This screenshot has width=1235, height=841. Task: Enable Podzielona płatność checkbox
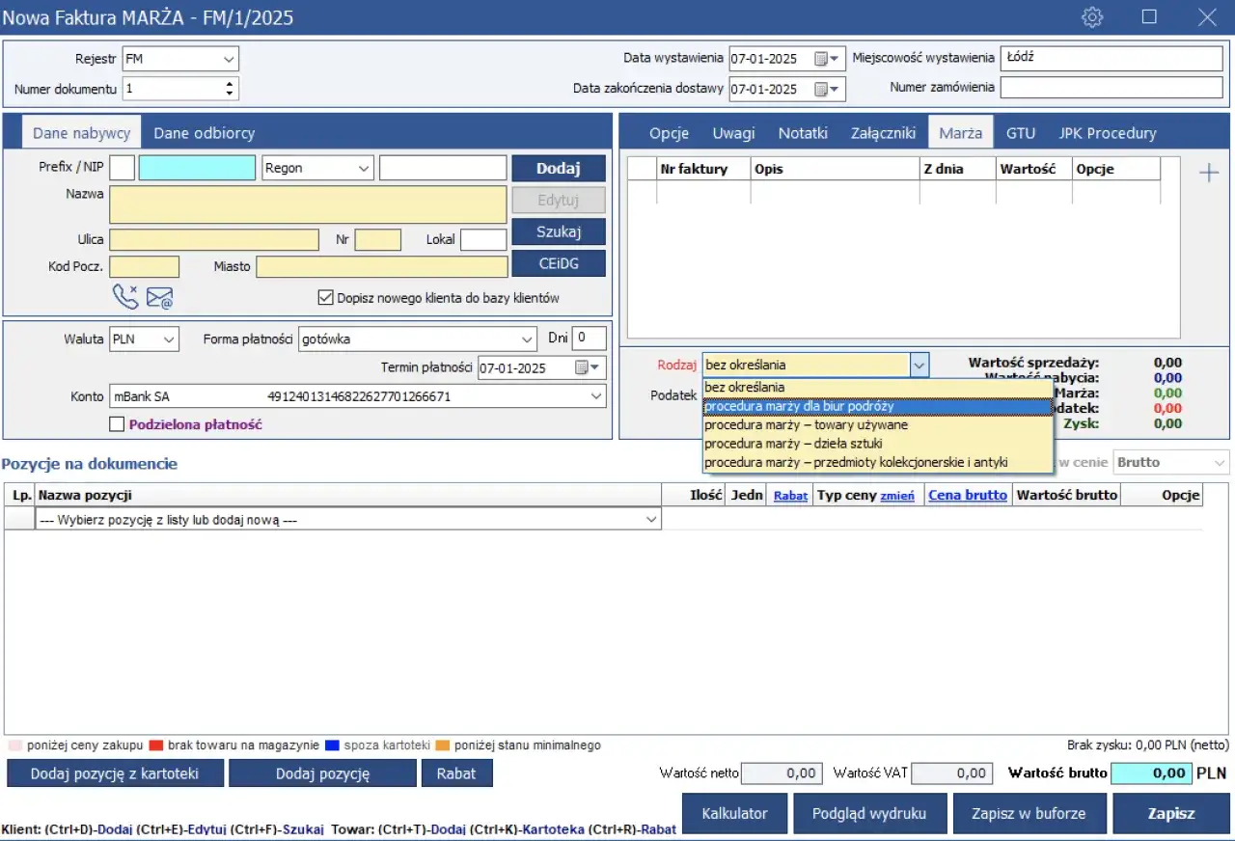117,424
